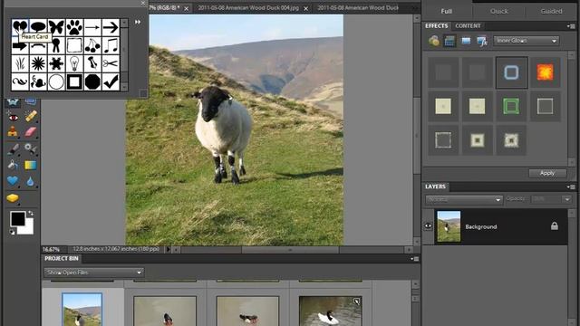Pick the thin circle frame shape
580x326 pixels.
56,81
